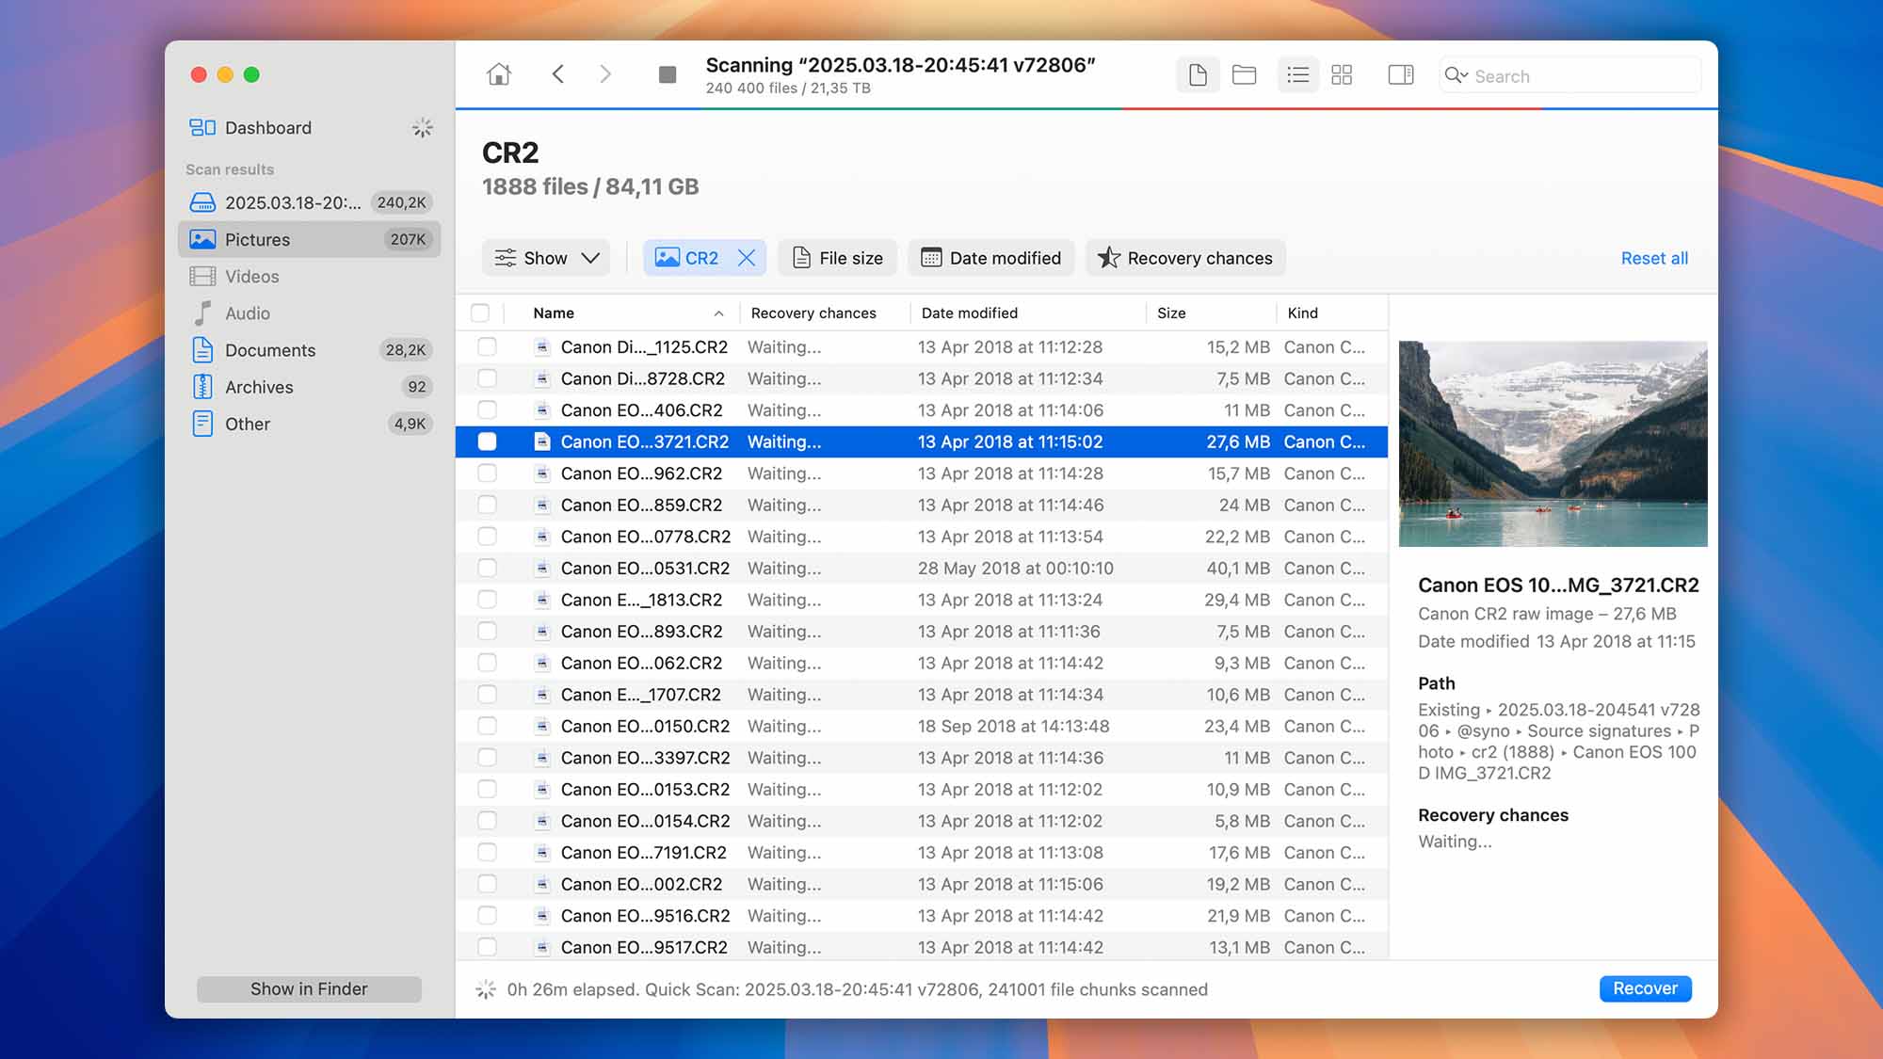Click the scan progress spinner in status bar
Image resolution: width=1883 pixels, height=1059 pixels.
pyautogui.click(x=486, y=989)
